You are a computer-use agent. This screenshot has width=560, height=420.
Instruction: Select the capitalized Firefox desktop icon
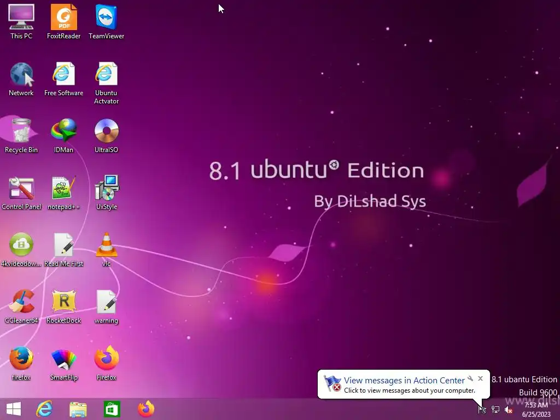(106, 363)
